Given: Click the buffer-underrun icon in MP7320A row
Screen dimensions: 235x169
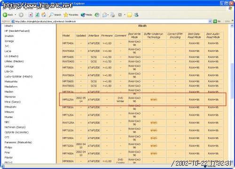Looking at the screenshot, I should point(154,146).
